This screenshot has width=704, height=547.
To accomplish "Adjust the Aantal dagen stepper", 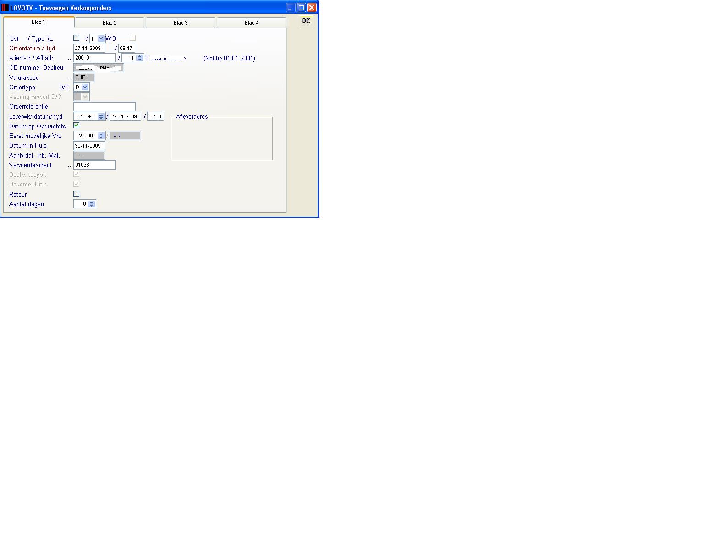I will pyautogui.click(x=91, y=204).
